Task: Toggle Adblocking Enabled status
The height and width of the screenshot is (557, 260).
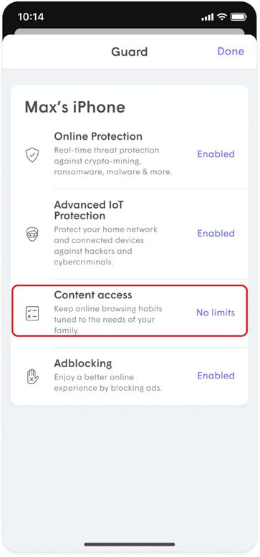Action: click(x=216, y=376)
